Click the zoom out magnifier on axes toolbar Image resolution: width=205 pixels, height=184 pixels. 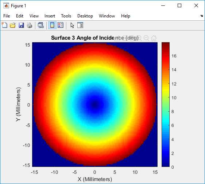click(146, 38)
